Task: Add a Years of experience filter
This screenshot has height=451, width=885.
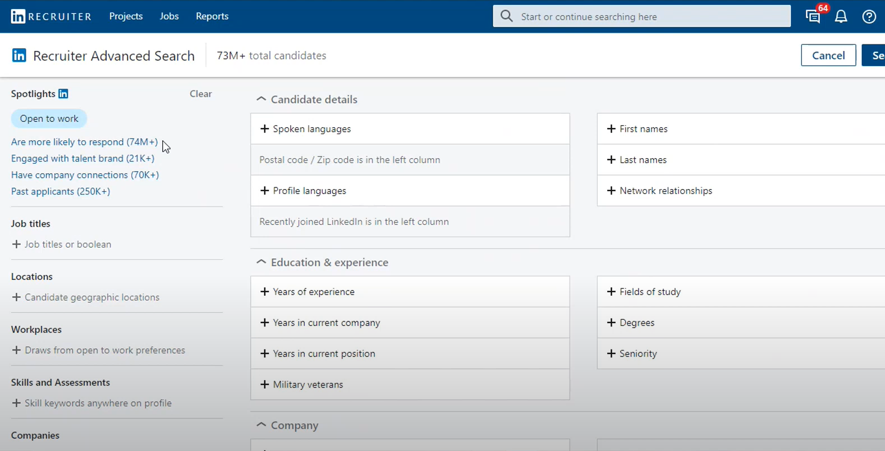Action: click(x=314, y=292)
